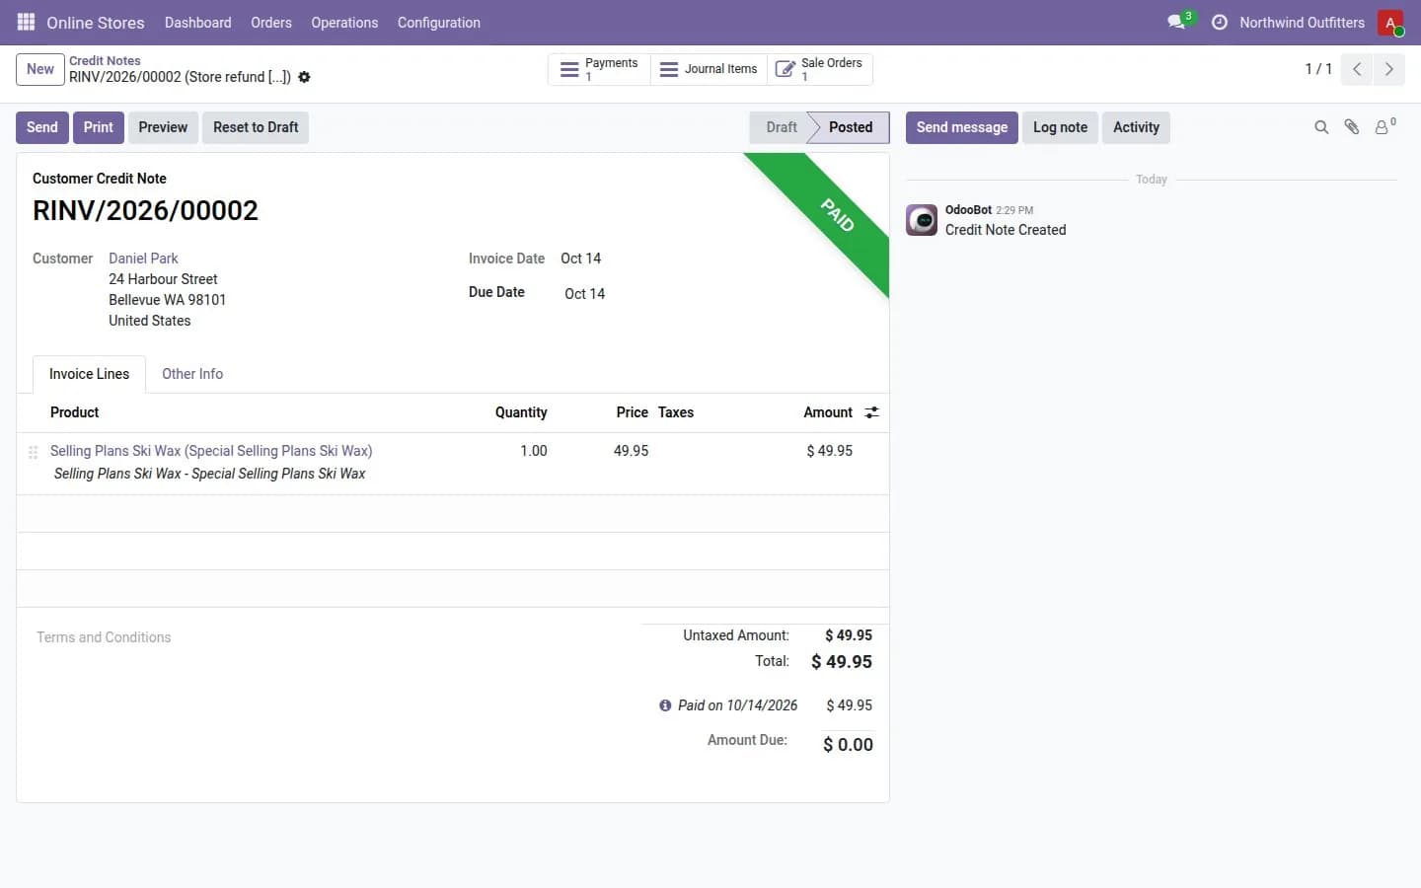Search chatter messages magnifier icon
The width and height of the screenshot is (1421, 888).
[x=1321, y=127]
